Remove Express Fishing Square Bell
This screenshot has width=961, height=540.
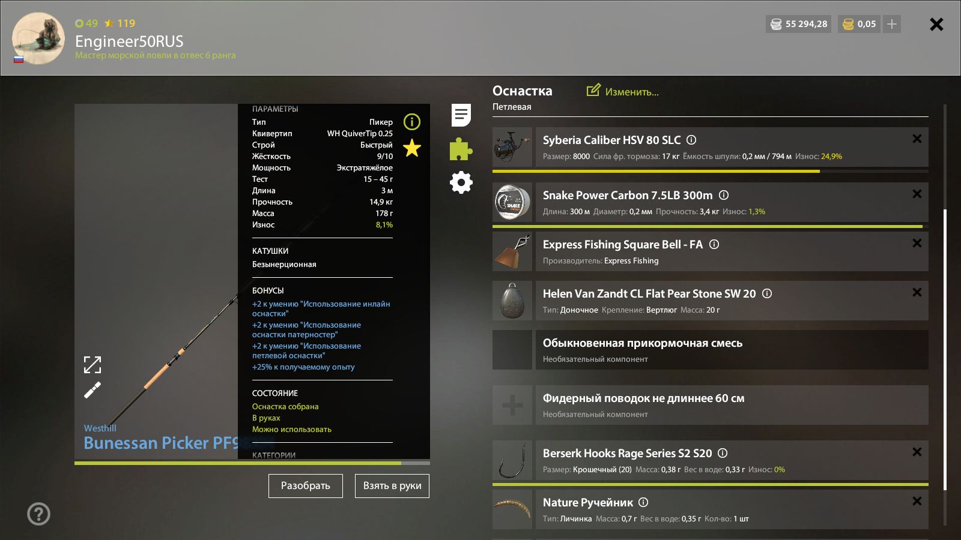[917, 243]
